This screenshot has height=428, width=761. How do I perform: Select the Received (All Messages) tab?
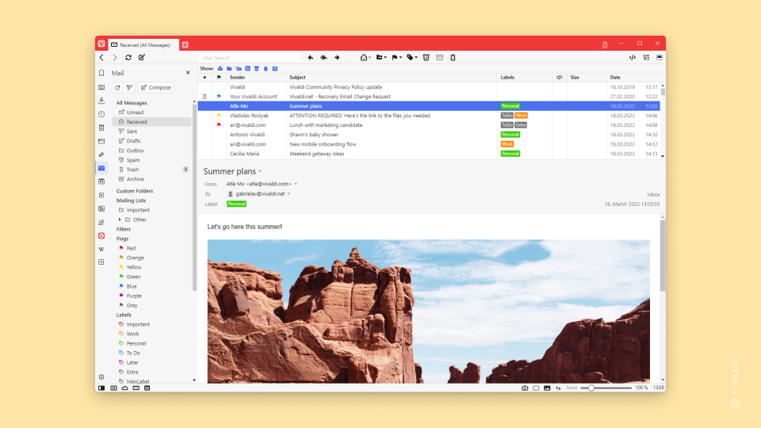[x=143, y=44]
